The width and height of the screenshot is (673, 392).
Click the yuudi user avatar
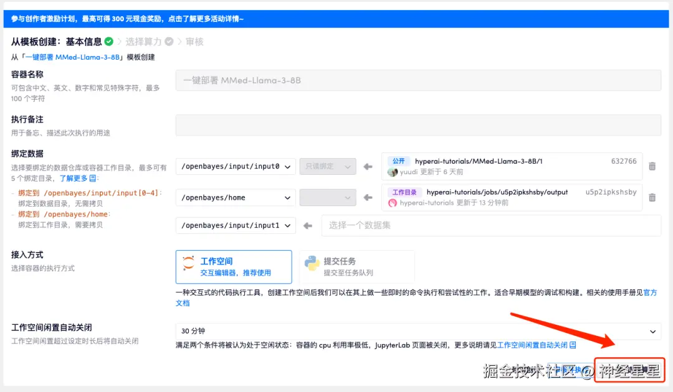[x=393, y=172]
